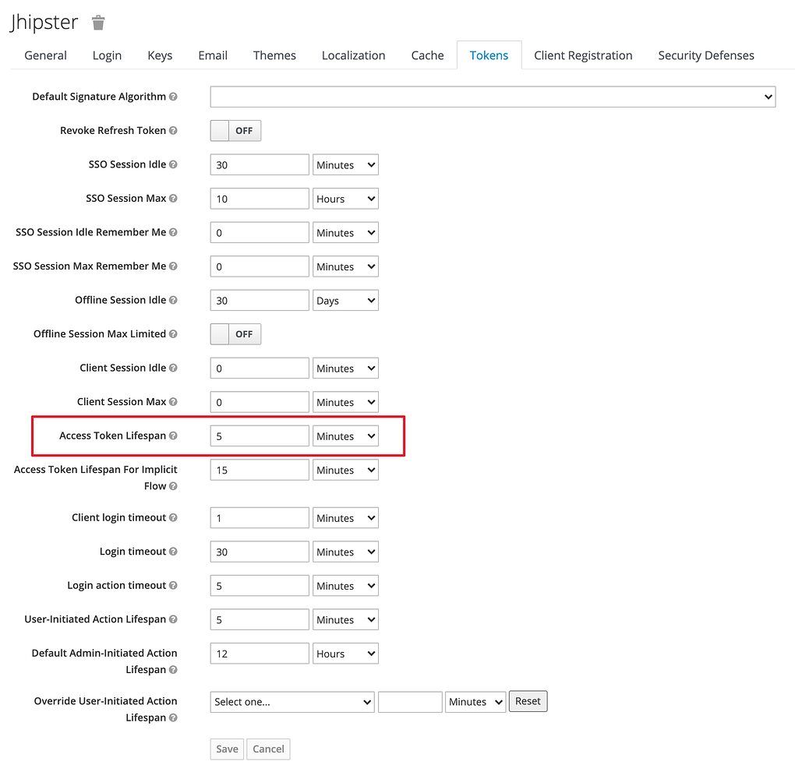The image size is (795, 779).
Task: Show help tooltip for Default Signature Algorithm
Action: [173, 97]
